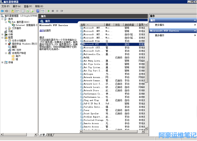This screenshot has height=141, width=197.
Task: Click the Stop Service toolbar icon
Action: coord(53,11)
